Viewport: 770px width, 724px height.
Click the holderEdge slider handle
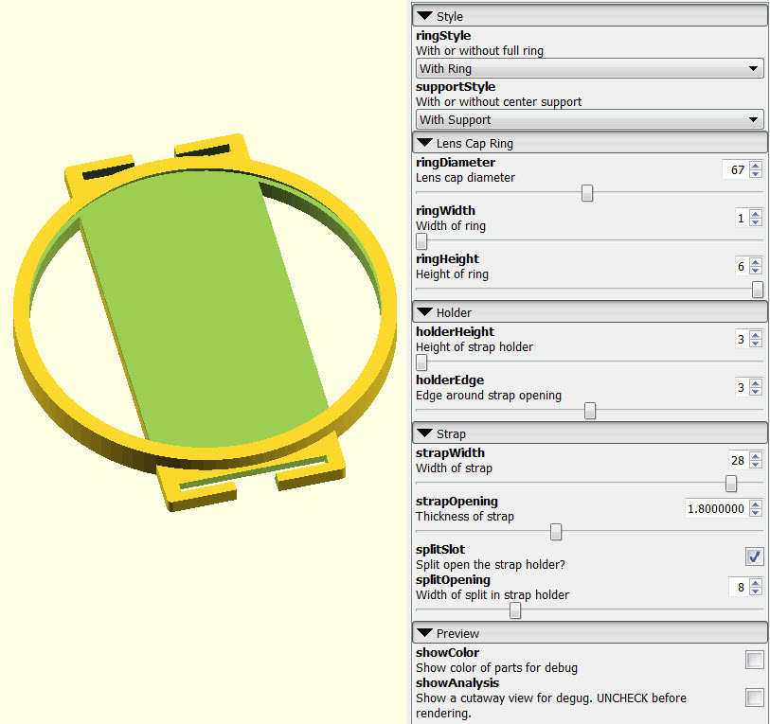[590, 411]
